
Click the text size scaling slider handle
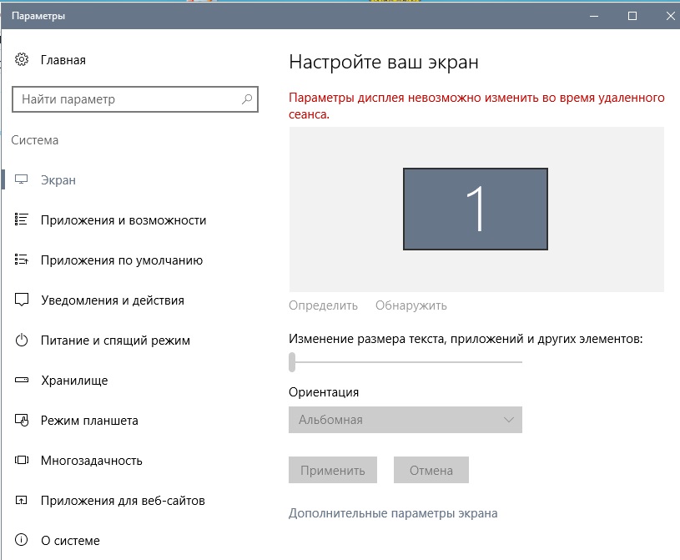pyautogui.click(x=292, y=361)
